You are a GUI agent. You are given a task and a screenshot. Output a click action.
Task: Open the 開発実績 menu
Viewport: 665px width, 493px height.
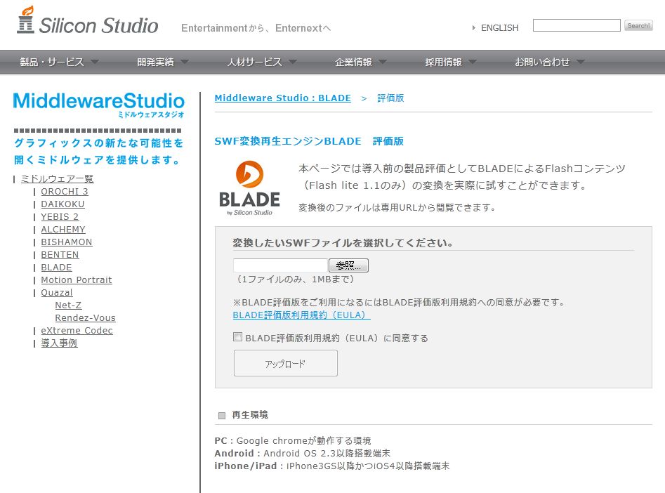[155, 62]
